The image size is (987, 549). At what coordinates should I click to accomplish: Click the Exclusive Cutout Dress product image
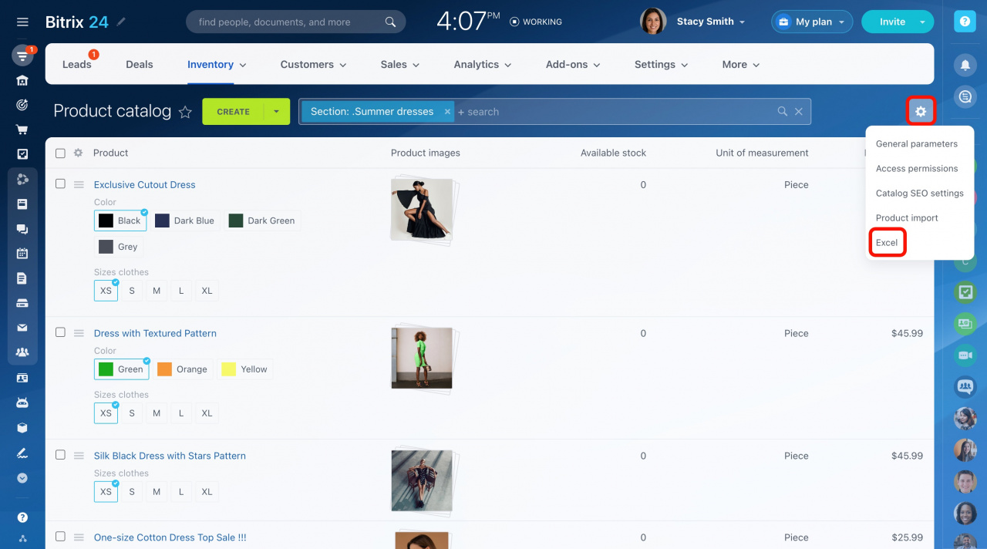click(x=422, y=209)
